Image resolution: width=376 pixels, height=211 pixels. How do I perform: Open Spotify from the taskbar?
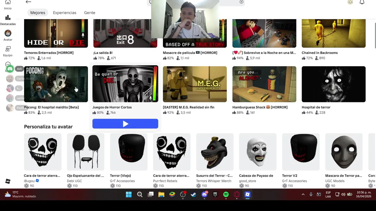pyautogui.click(x=226, y=194)
